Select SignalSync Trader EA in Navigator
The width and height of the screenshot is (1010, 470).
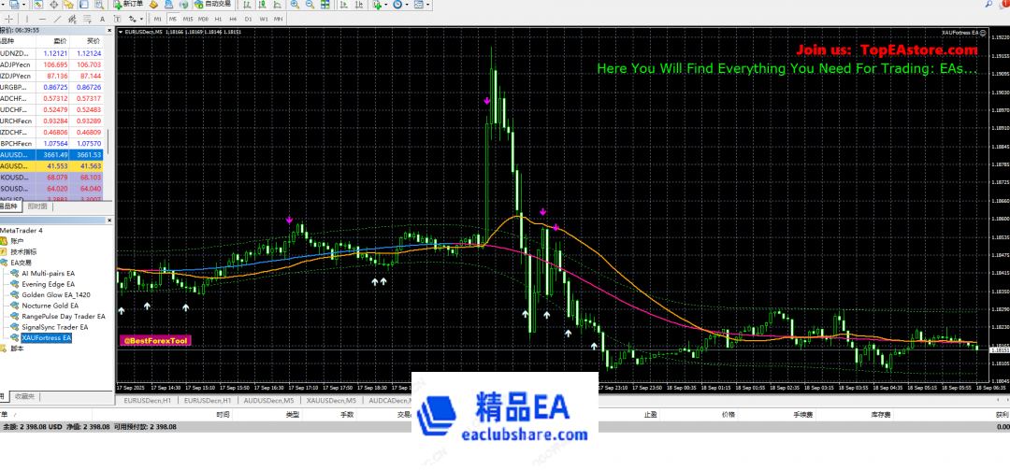pos(55,327)
